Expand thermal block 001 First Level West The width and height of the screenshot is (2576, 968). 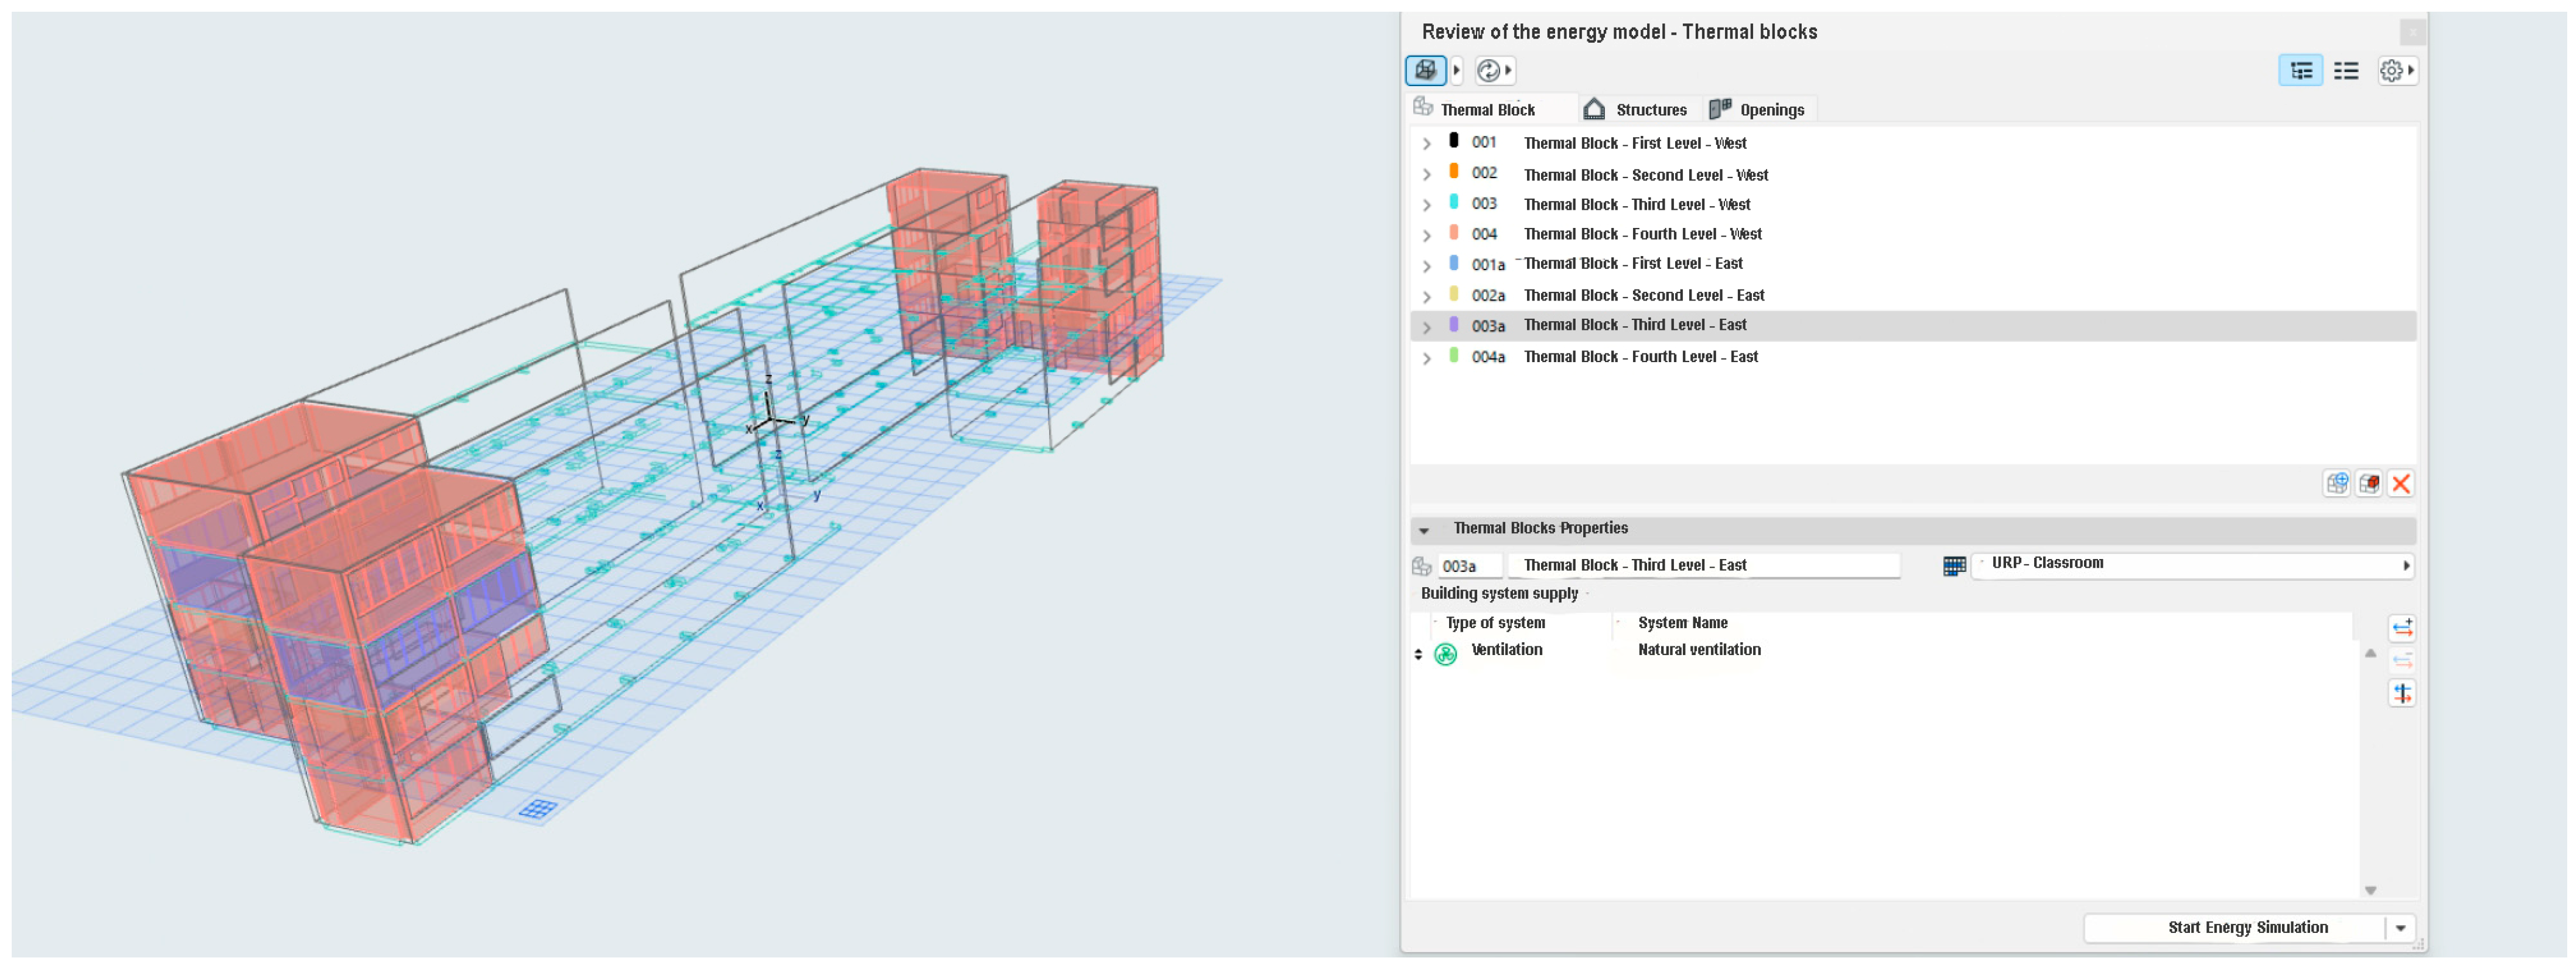(x=1427, y=144)
